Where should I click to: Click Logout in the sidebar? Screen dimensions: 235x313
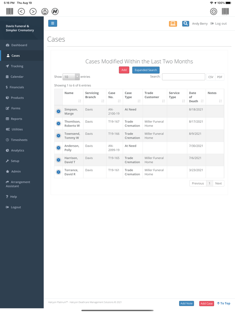click(x=22, y=207)
